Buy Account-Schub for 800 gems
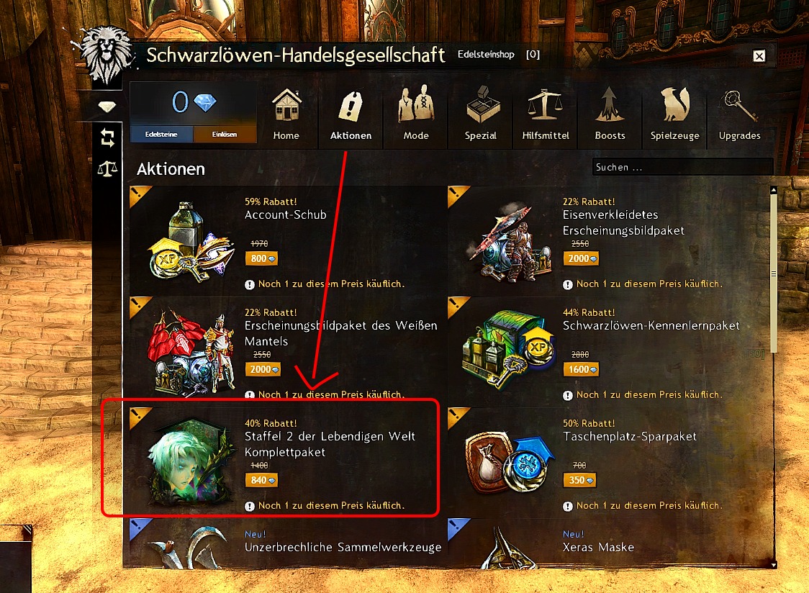Screen dimensions: 809x593 tap(261, 258)
